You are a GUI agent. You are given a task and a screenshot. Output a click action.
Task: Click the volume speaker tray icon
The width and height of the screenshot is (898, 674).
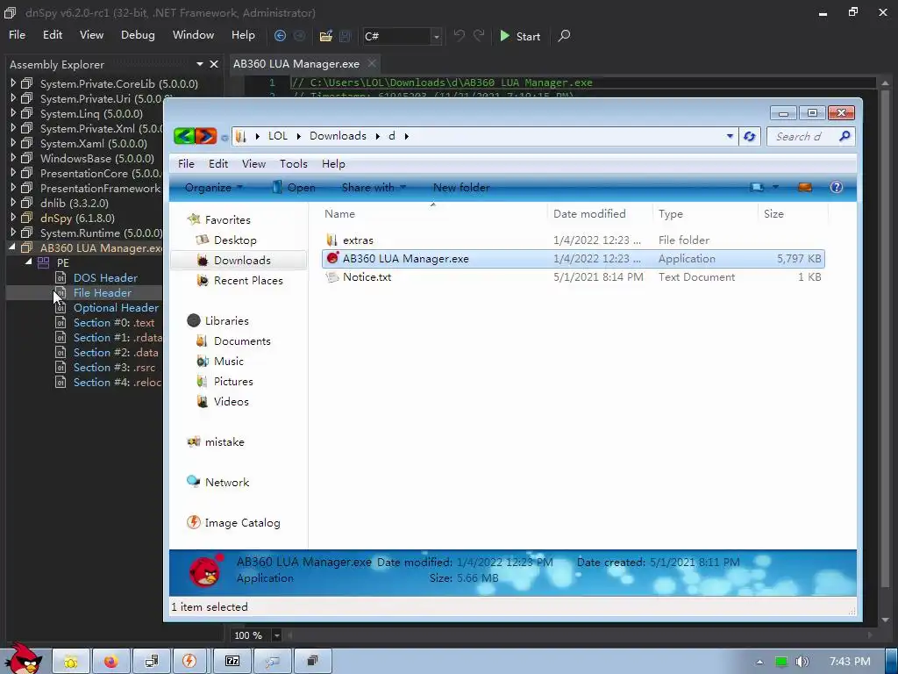pyautogui.click(x=802, y=662)
